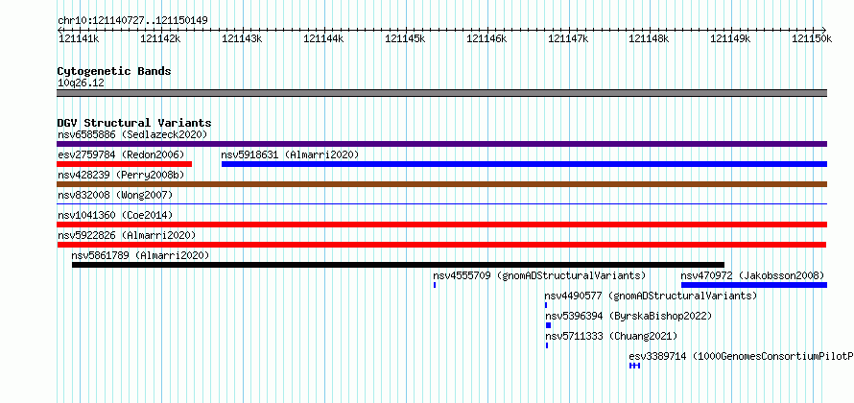Click the 121150k ruler tick label
This screenshot has width=854, height=403.
(812, 38)
